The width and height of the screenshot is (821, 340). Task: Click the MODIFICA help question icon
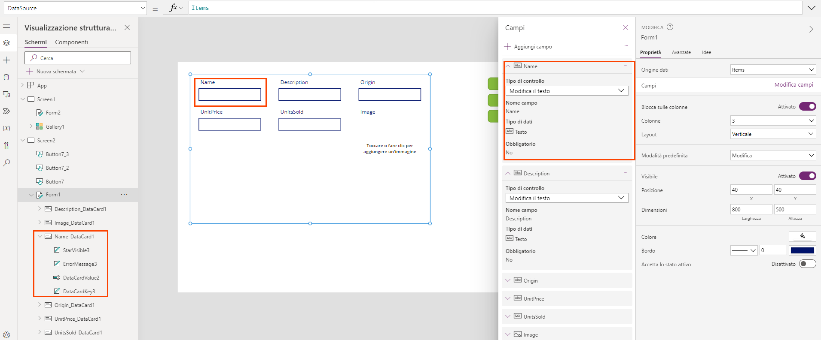[x=670, y=27]
